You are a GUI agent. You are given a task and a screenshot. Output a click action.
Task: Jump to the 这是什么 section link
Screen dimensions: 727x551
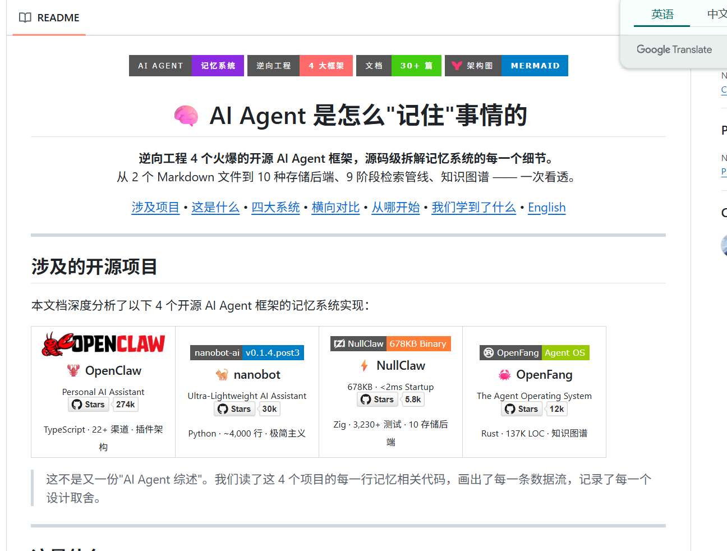(215, 207)
